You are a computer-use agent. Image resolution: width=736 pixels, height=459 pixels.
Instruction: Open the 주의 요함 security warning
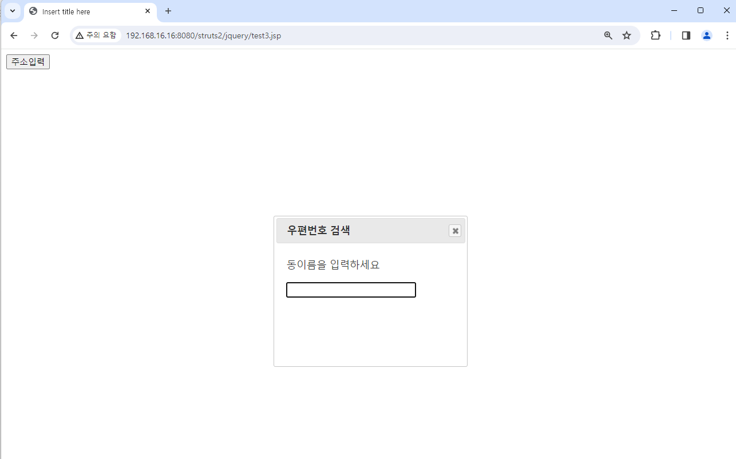click(x=96, y=35)
